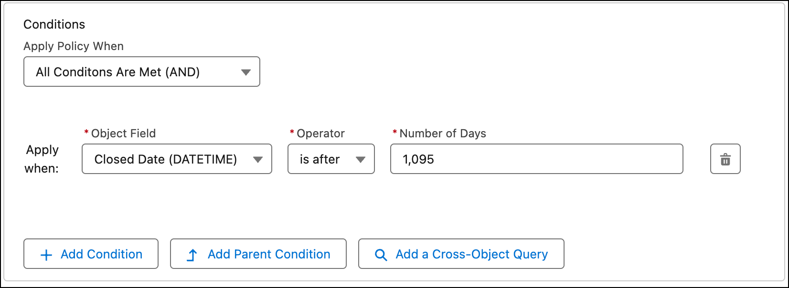
Task: Click the upward arrow icon for Add Parent Condition
Action: [192, 254]
